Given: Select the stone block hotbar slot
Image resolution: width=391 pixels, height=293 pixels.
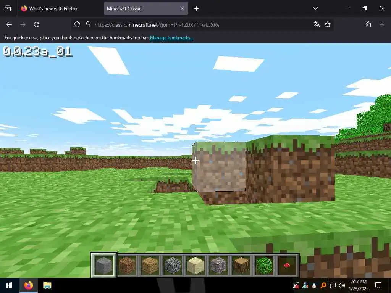Looking at the screenshot, I should pos(104,266).
